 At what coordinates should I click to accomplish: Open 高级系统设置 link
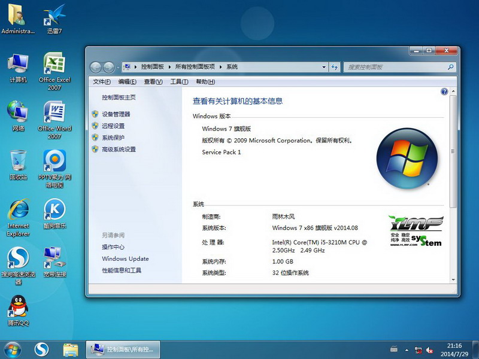(x=119, y=149)
